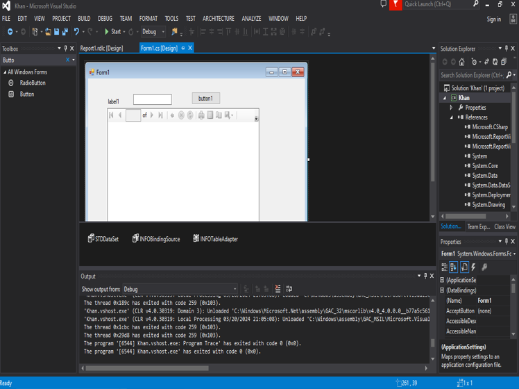Toggle Alphabetical sort in Properties panel
The image size is (519, 389).
pyautogui.click(x=453, y=267)
